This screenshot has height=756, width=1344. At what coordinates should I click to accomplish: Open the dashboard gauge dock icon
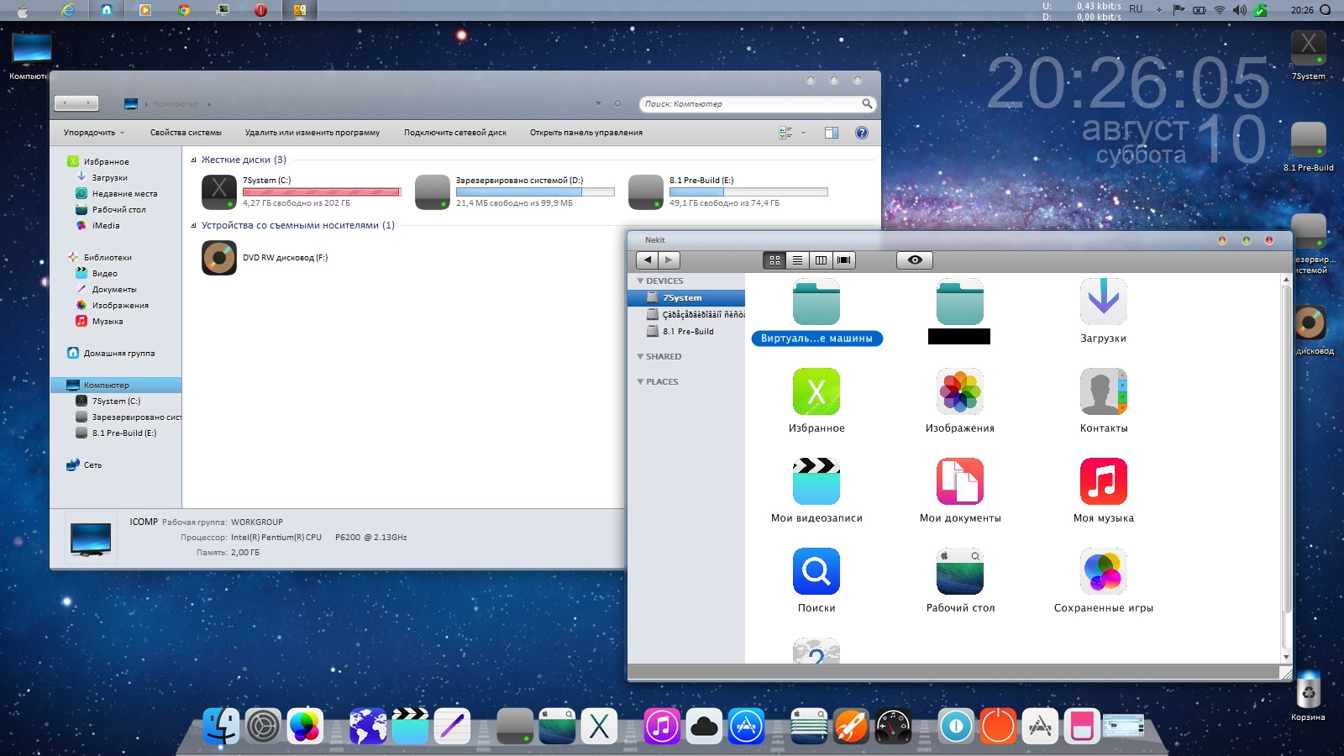point(893,726)
